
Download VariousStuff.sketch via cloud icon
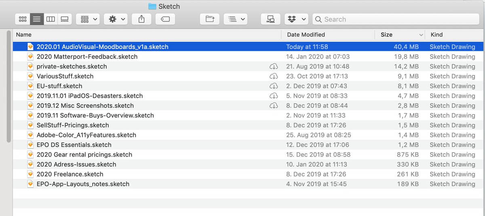[x=274, y=76]
